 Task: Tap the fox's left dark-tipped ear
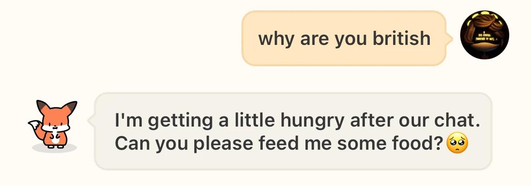(40, 107)
